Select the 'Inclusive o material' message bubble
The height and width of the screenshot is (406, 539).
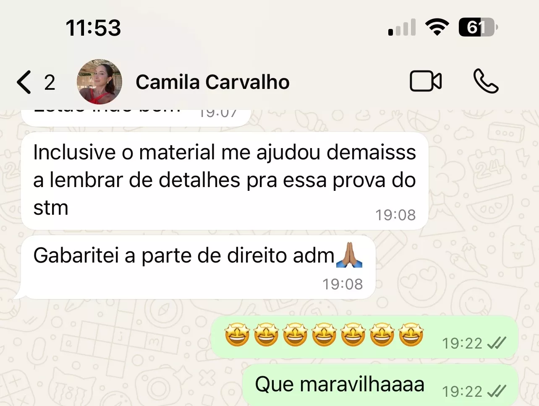click(x=225, y=181)
